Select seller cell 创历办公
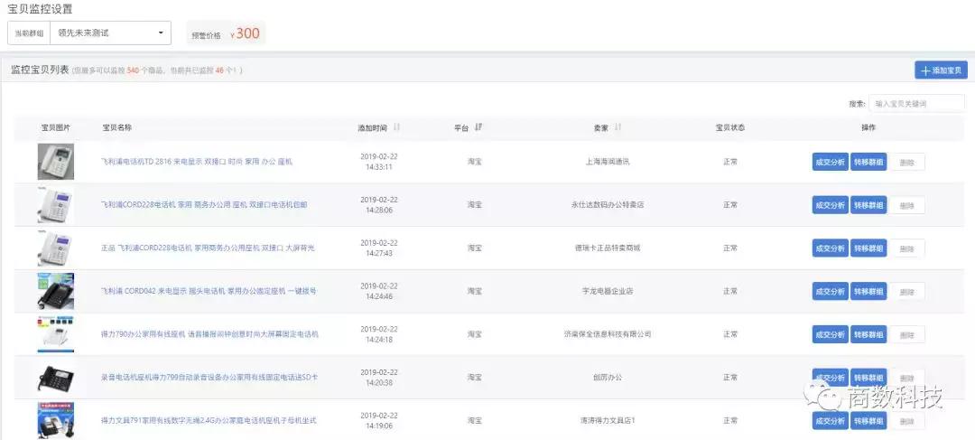The height and width of the screenshot is (440, 975). (x=608, y=378)
